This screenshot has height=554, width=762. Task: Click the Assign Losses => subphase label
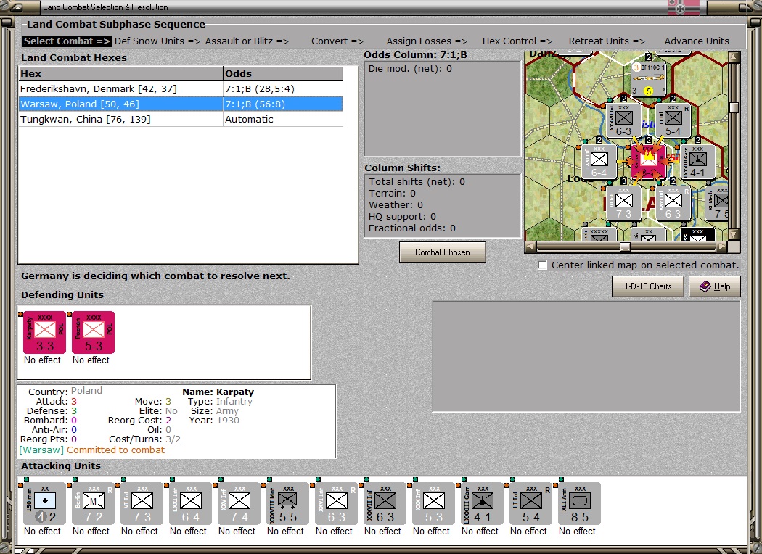click(x=427, y=41)
